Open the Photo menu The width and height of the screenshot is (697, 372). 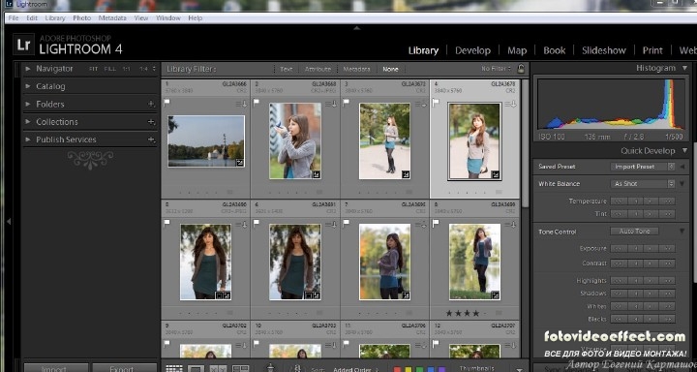click(81, 18)
